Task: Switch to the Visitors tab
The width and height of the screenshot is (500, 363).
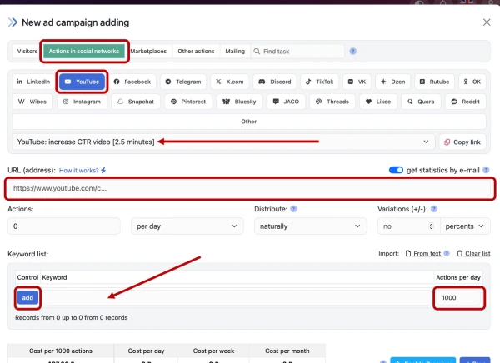Action: point(27,52)
